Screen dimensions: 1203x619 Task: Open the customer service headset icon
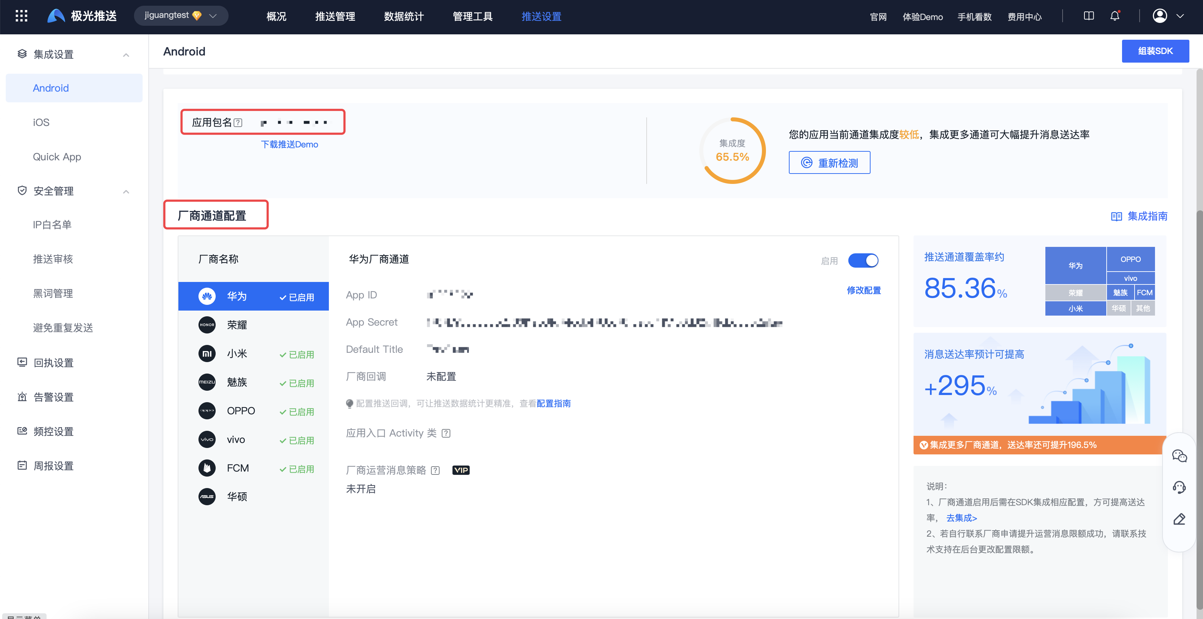click(x=1179, y=487)
